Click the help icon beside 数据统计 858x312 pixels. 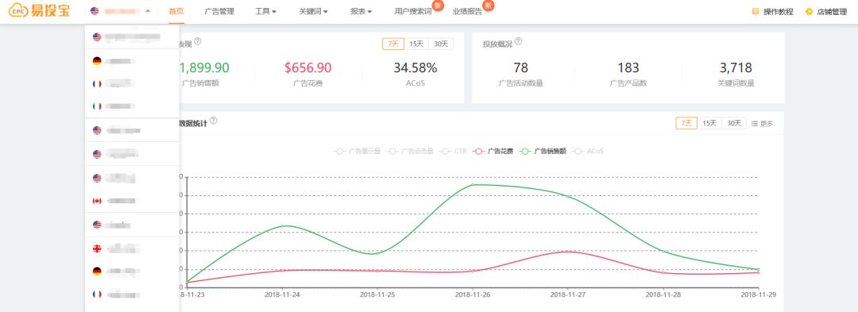click(214, 121)
